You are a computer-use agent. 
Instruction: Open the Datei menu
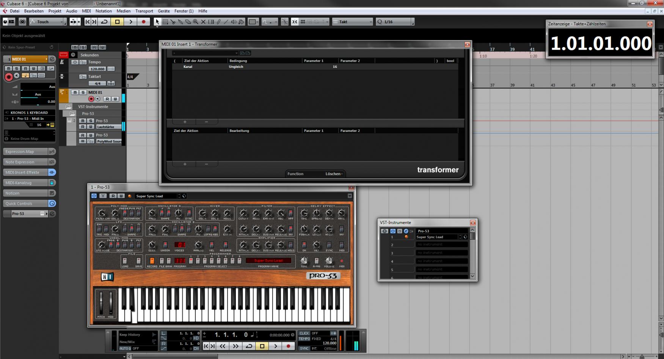pyautogui.click(x=14, y=11)
